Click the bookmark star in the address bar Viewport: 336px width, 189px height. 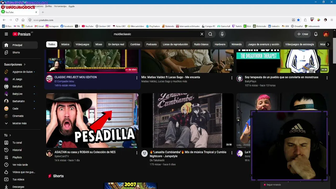tap(298, 20)
